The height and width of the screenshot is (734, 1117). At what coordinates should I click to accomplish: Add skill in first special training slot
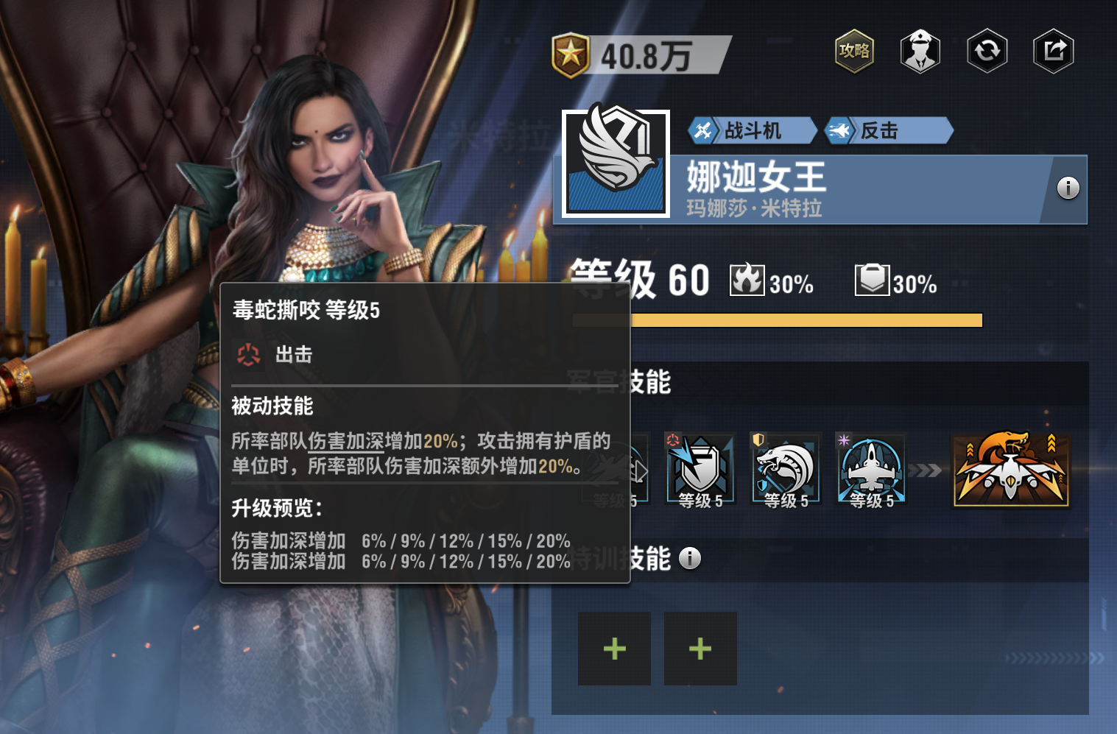click(x=614, y=649)
